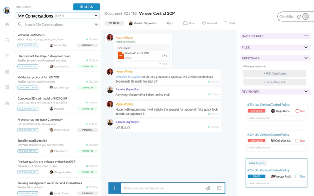The width and height of the screenshot is (314, 196).
Task: Open the participants count icon showing 5
Action: point(170,23)
